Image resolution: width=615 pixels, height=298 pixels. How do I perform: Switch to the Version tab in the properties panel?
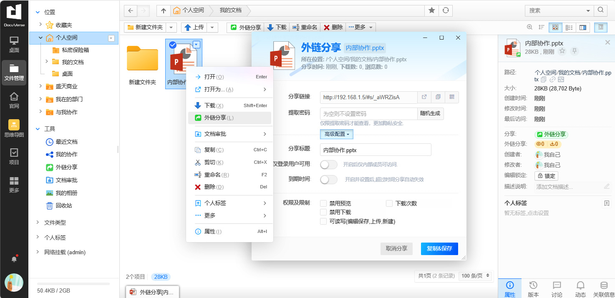click(x=533, y=288)
